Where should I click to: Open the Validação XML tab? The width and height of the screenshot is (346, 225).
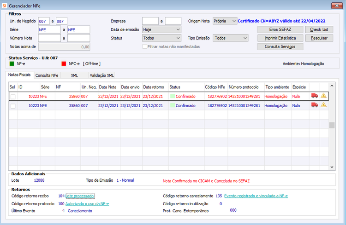coord(102,75)
